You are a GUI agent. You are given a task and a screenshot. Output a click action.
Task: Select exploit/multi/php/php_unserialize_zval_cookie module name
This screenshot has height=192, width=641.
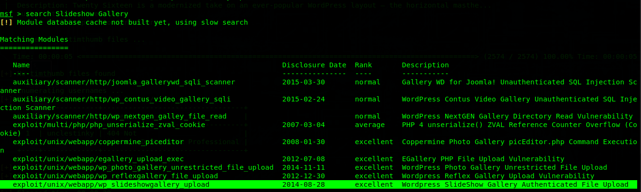pos(109,125)
